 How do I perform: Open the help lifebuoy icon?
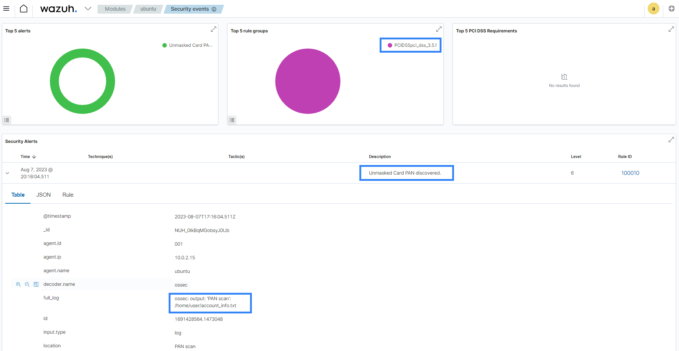[672, 8]
